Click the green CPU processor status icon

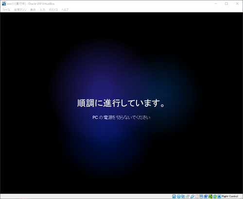tap(210, 196)
